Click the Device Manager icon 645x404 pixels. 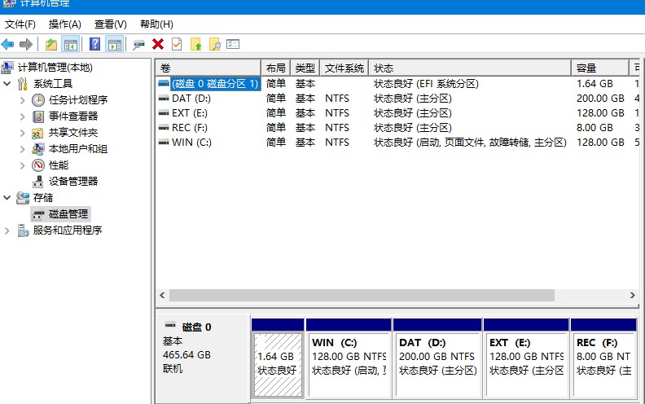(37, 182)
